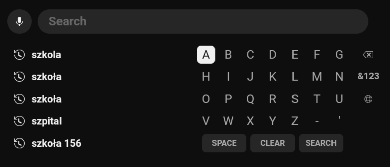Tap the letter S key
The height and width of the screenshot is (167, 390).
tap(295, 99)
